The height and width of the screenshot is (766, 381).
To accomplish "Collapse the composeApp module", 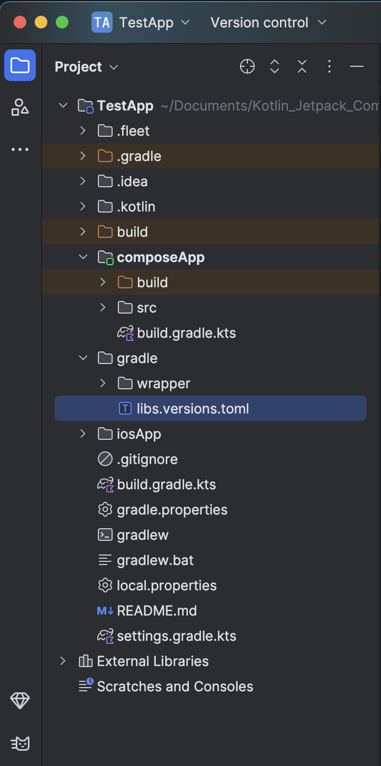I will 83,257.
